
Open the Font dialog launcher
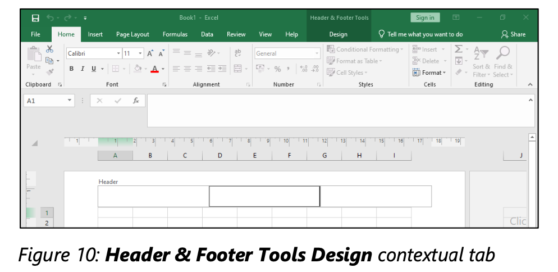pos(164,84)
